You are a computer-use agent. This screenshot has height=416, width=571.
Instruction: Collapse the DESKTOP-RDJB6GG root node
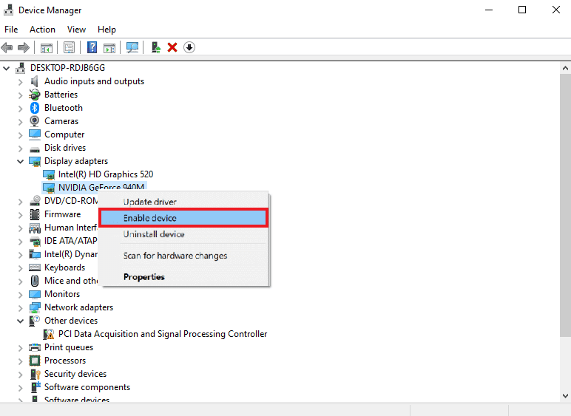coord(7,68)
